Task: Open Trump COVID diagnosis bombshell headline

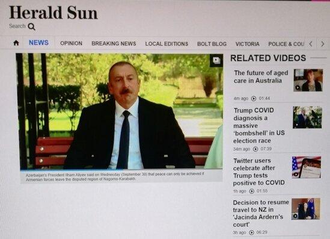Action: (259, 125)
